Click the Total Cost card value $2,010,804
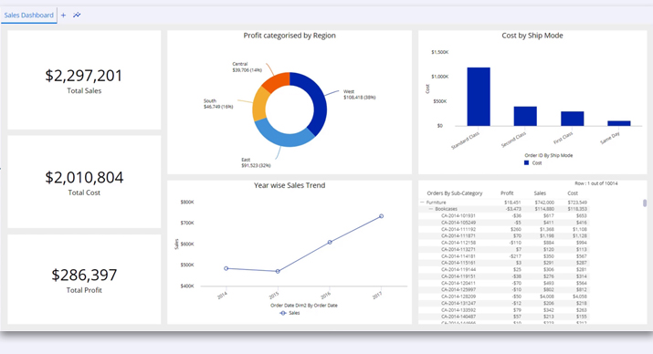The image size is (653, 354). (x=84, y=178)
